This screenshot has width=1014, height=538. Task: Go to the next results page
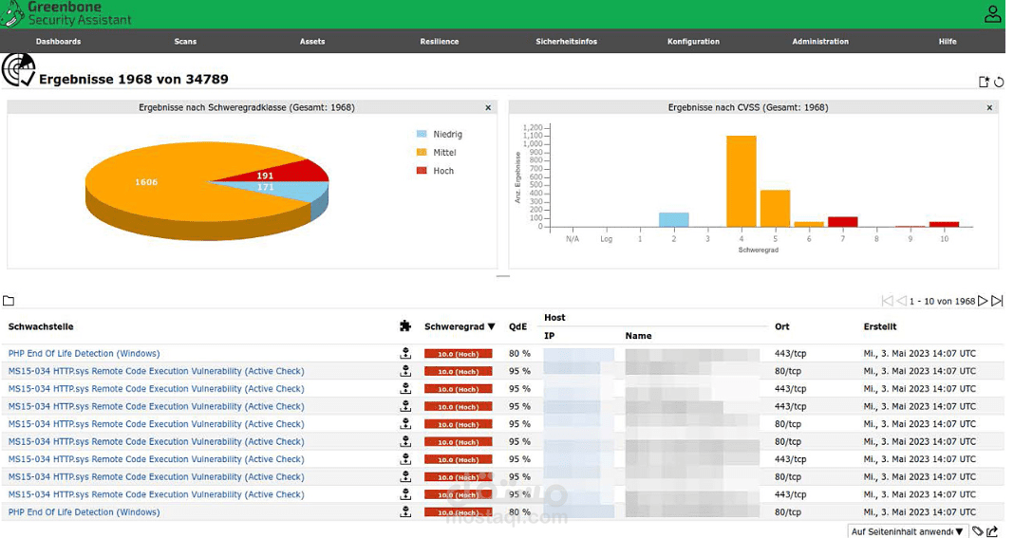point(983,301)
